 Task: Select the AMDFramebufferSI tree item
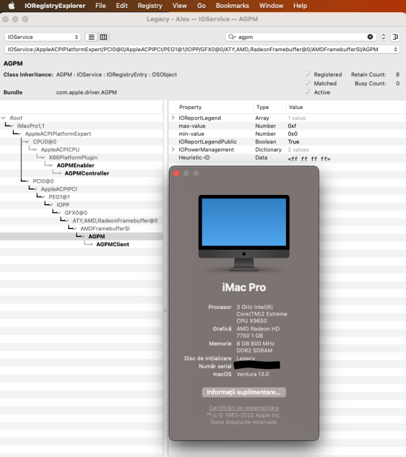click(105, 228)
